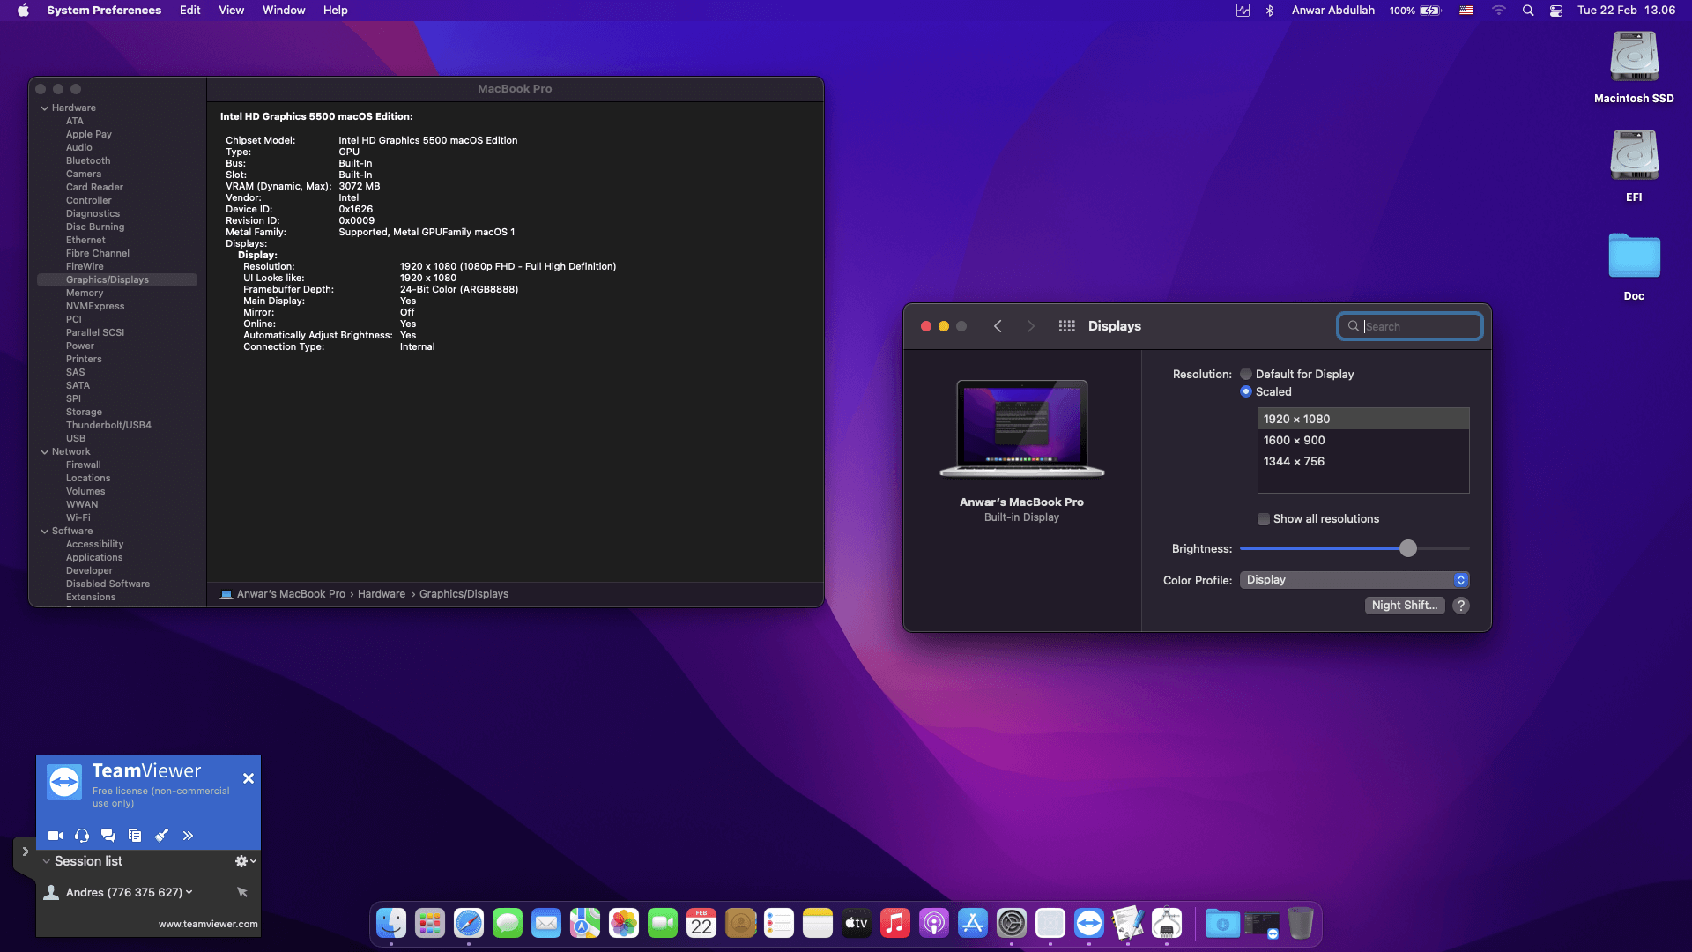Click the TeamViewer headset audio icon
This screenshot has width=1692, height=952.
click(x=82, y=836)
